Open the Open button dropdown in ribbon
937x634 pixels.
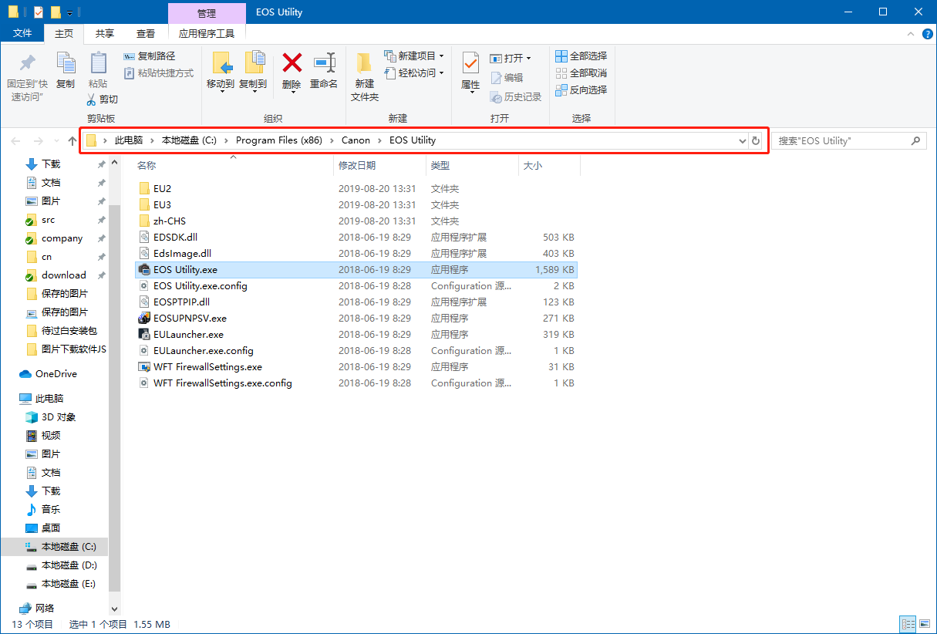pyautogui.click(x=529, y=59)
